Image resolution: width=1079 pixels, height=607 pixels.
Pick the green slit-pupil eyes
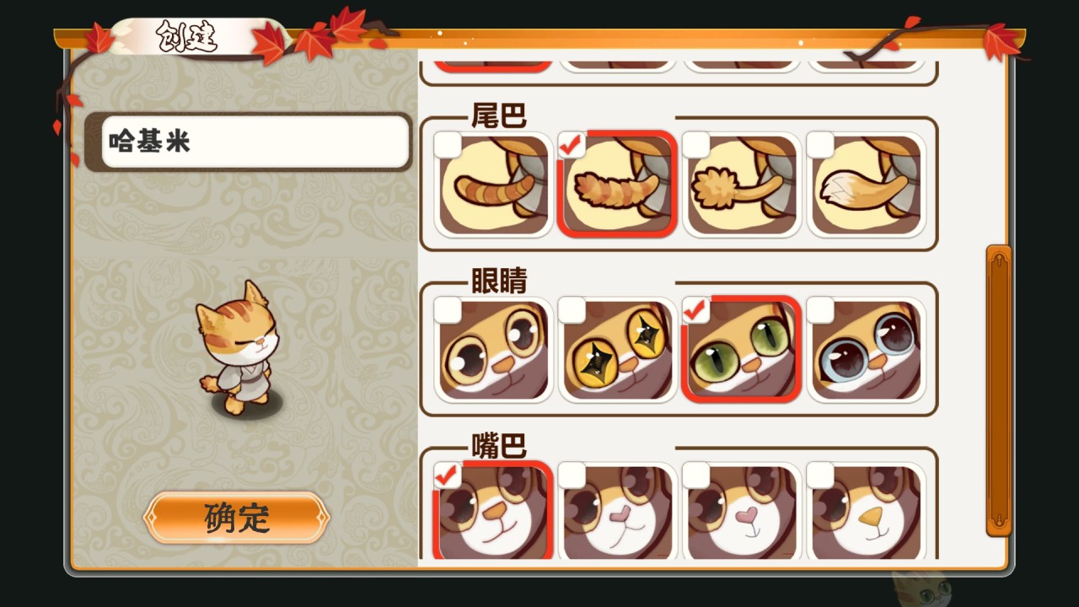click(x=742, y=350)
